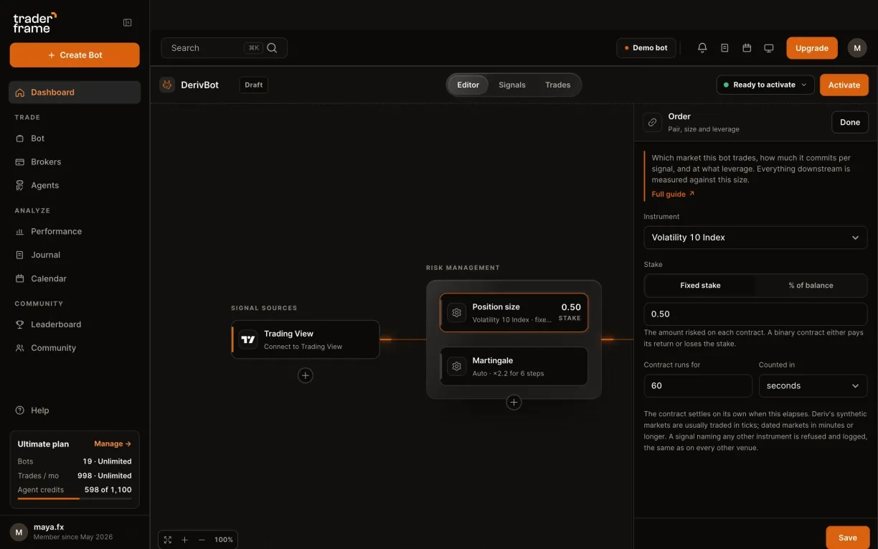Screen dimensions: 878x549
Task: Switch to the Editor tab
Action: tap(468, 85)
